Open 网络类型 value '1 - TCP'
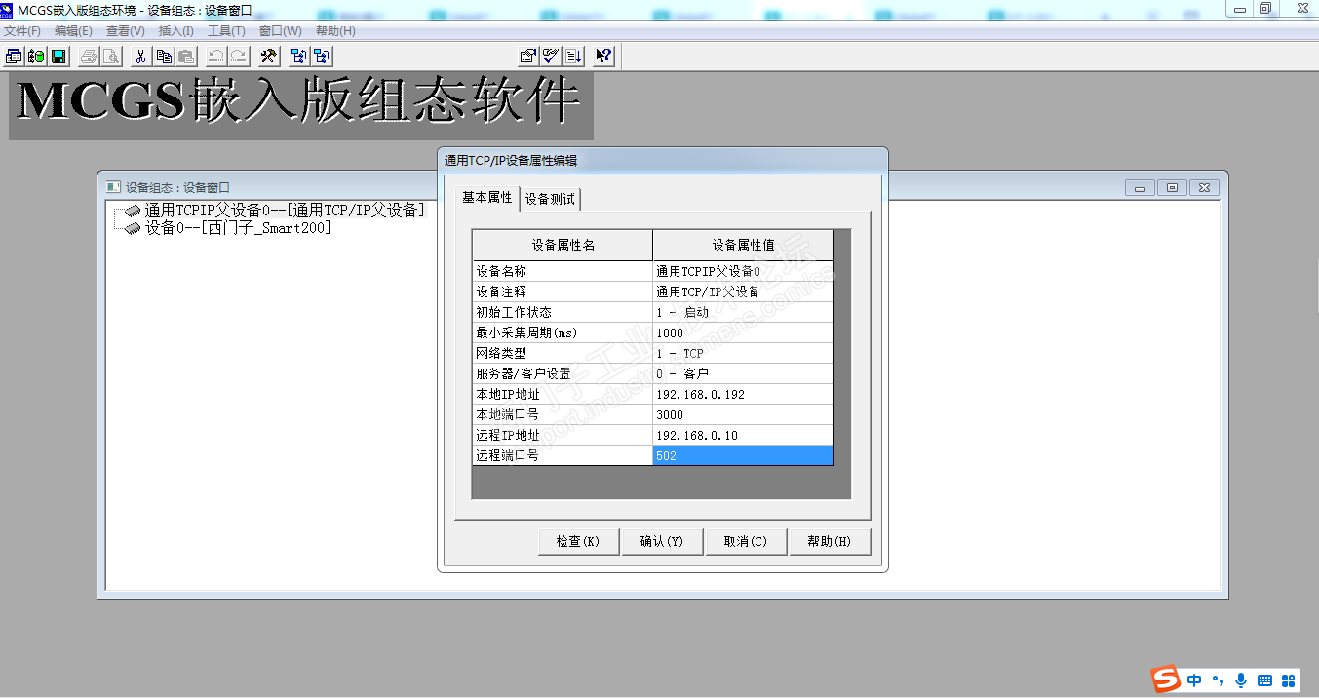Viewport: 1319px width, 699px height. pyautogui.click(x=743, y=353)
